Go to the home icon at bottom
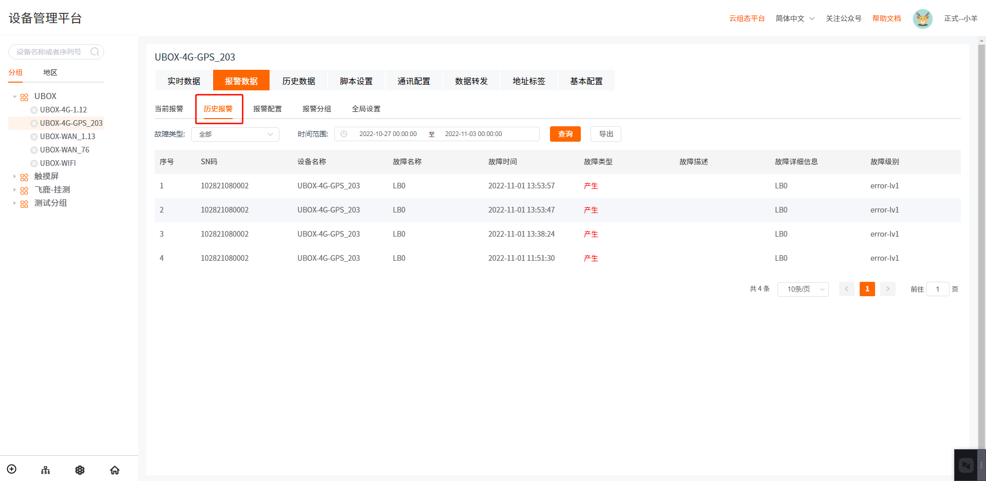Viewport: 986px width, 481px height. 115,470
